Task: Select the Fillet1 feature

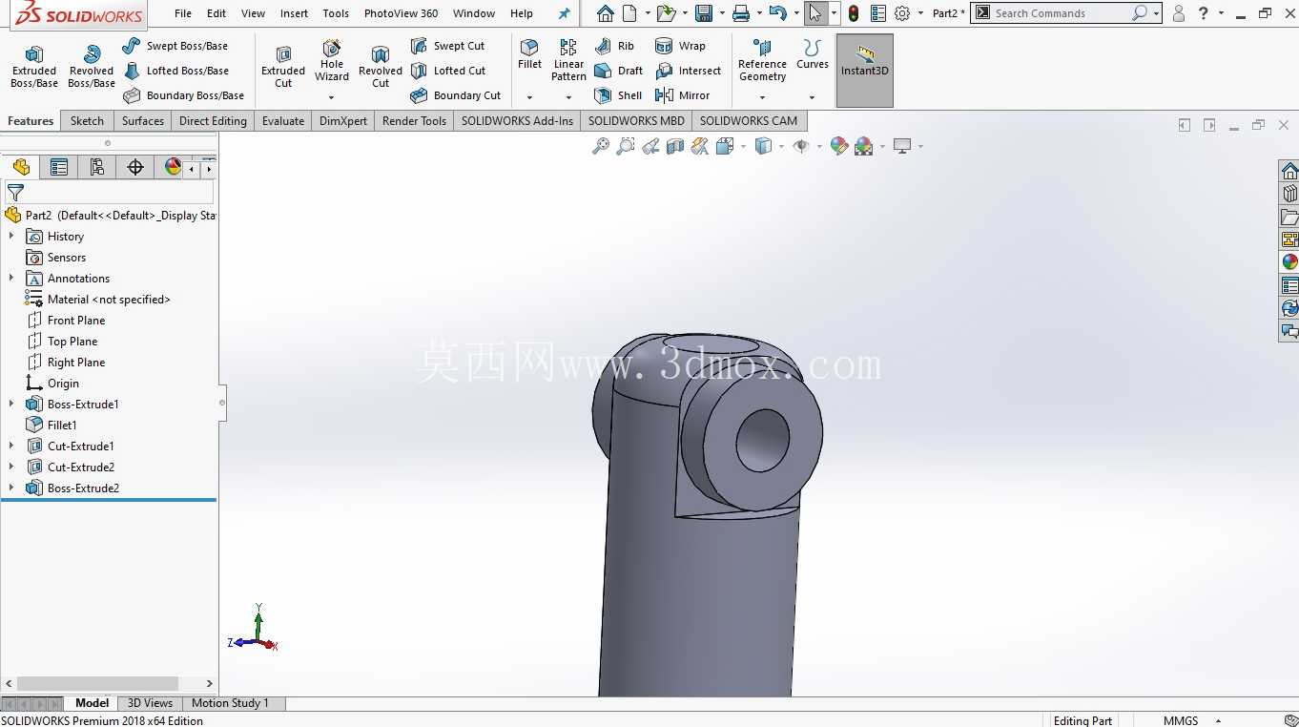Action: [62, 425]
